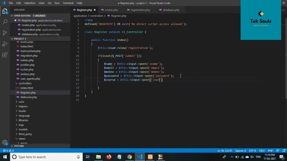
Task: Click the Windows 'Type here to search' box
Action: click(x=47, y=157)
